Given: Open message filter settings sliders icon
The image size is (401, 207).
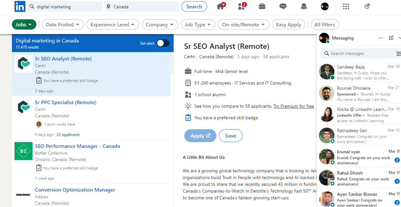Looking at the screenshot, I should click(x=399, y=53).
